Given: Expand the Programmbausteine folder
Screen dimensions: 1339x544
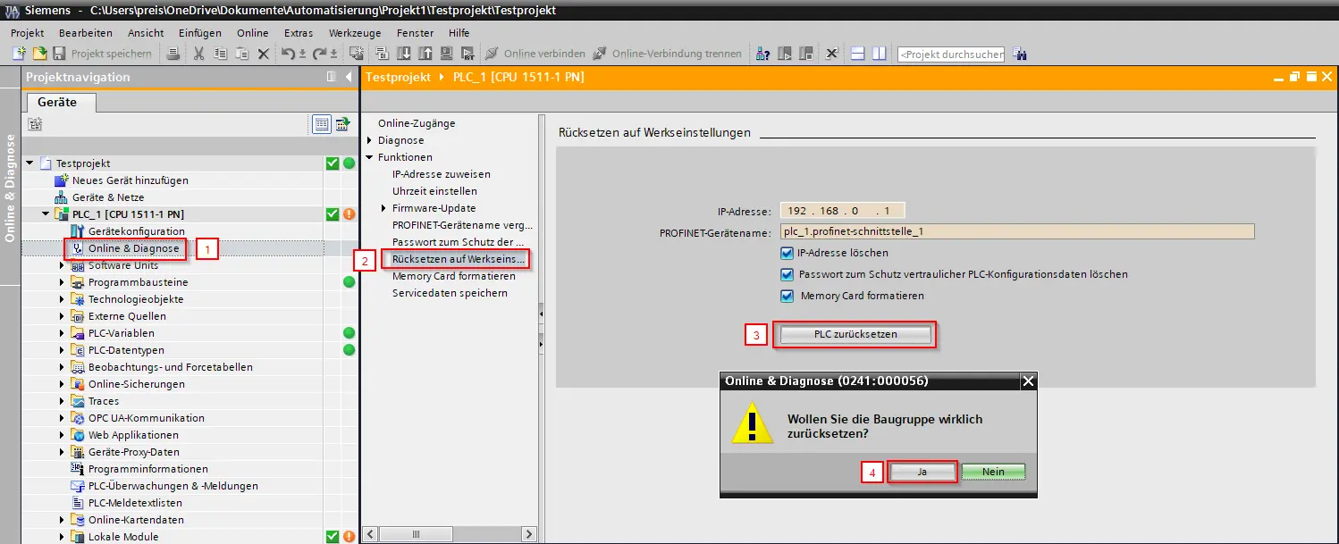Looking at the screenshot, I should coord(63,282).
